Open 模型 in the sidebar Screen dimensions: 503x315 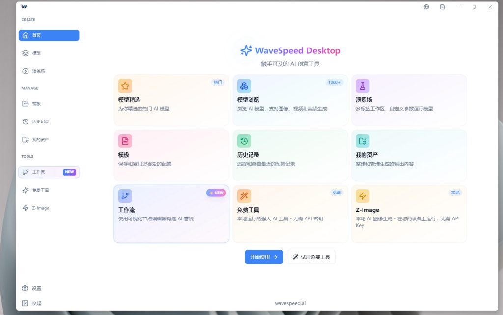click(49, 53)
